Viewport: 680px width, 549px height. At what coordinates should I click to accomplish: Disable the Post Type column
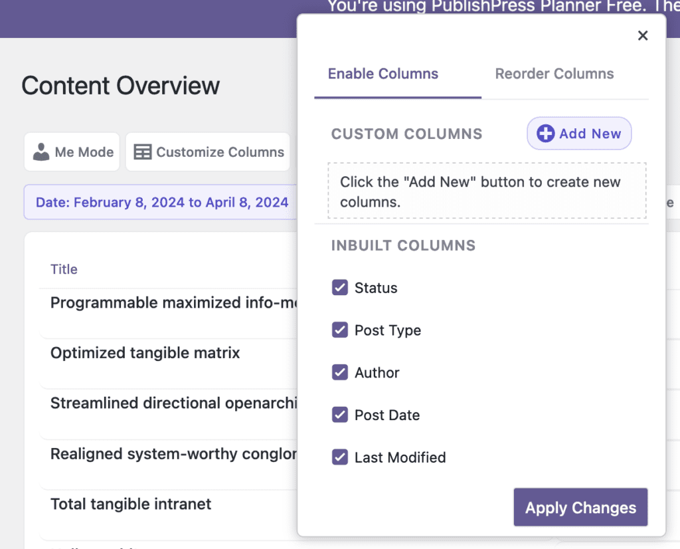tap(340, 330)
